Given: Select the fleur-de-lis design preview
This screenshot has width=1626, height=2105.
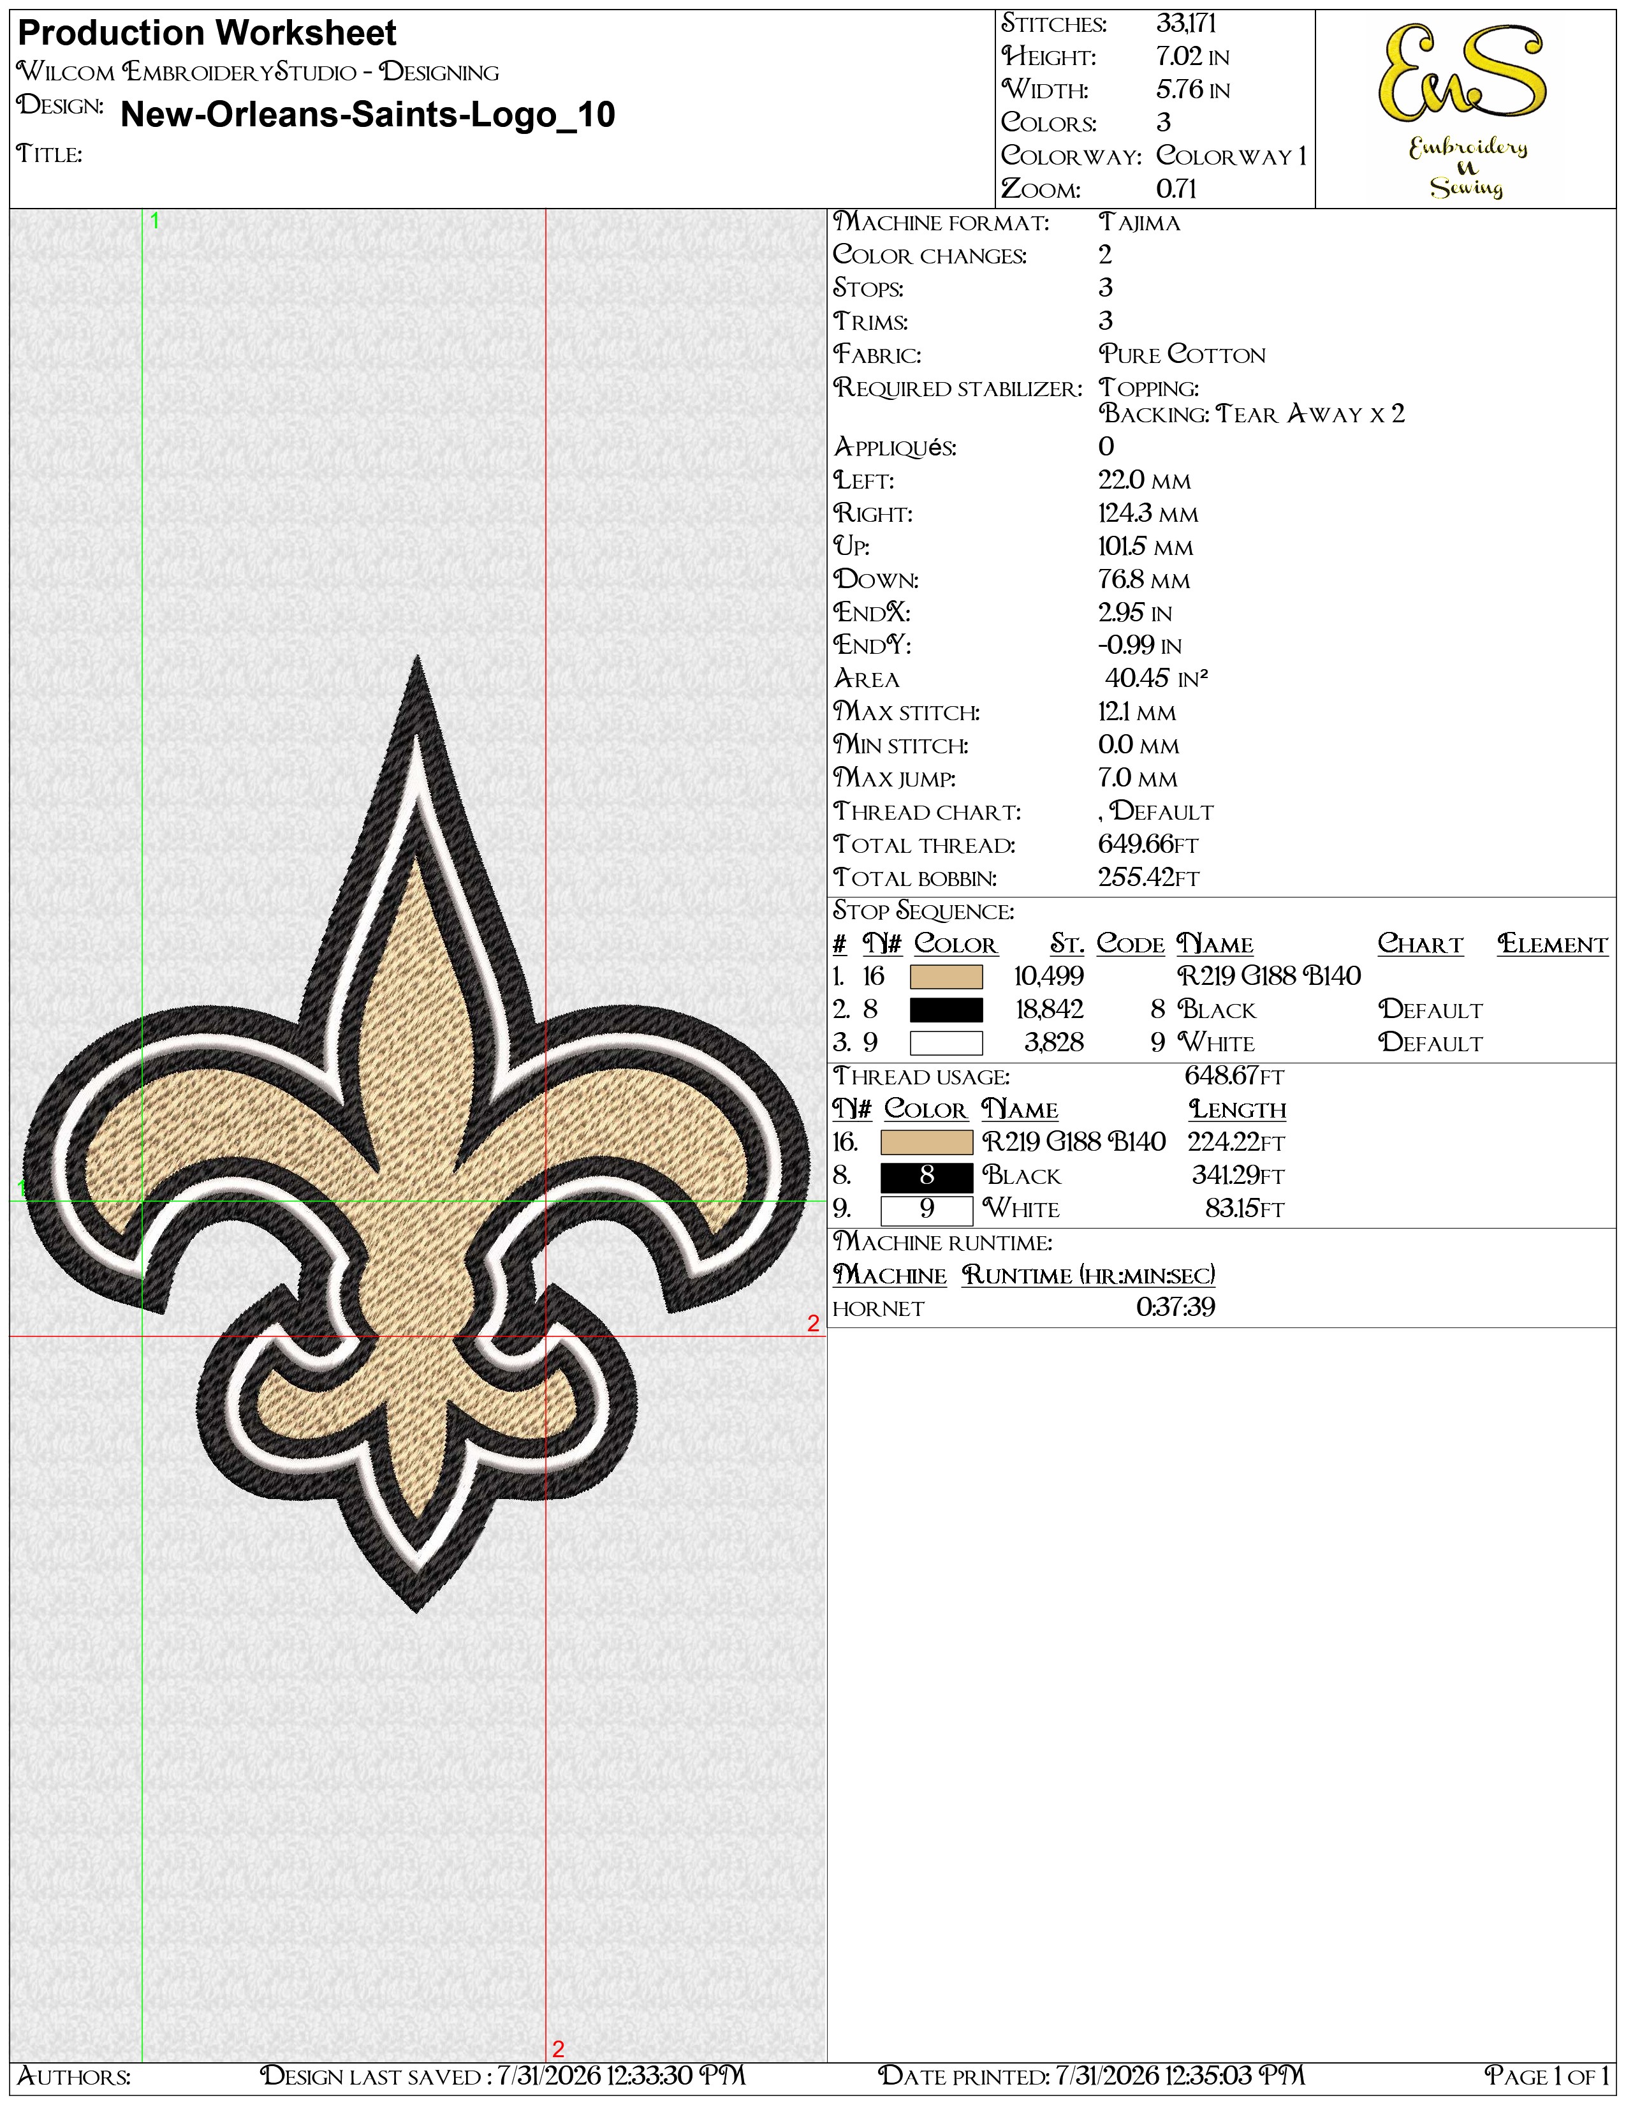Looking at the screenshot, I should coord(417,1132).
